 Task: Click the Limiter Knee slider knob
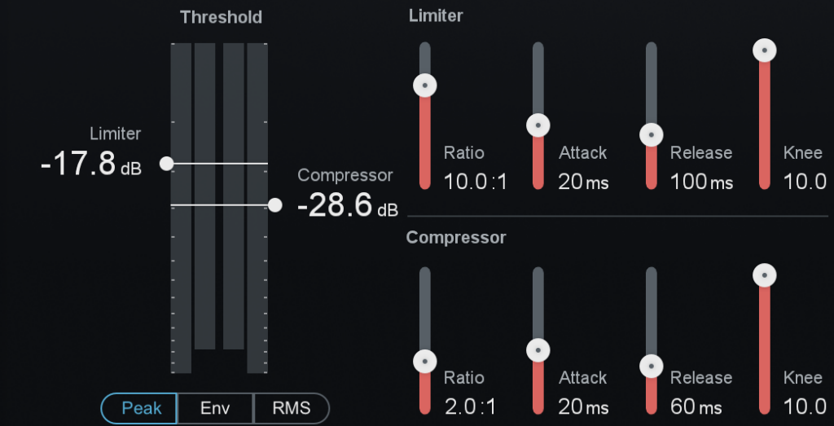click(764, 51)
